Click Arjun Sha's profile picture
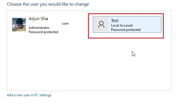176x109 pixels. tap(19, 25)
